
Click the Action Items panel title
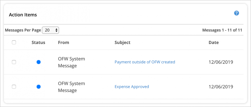[x=23, y=15]
